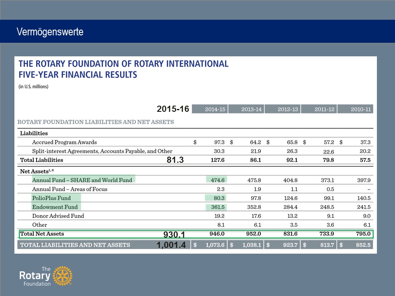Click the Total Liabilities value "57.5"
The height and width of the screenshot is (296, 395).
coord(365,160)
